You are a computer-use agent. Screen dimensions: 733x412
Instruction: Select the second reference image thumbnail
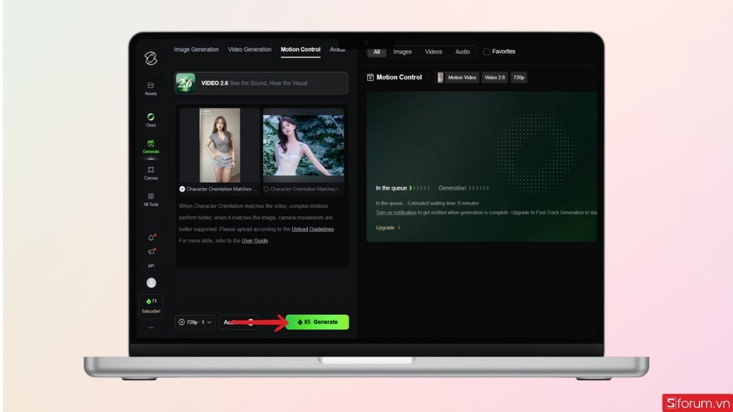(304, 145)
